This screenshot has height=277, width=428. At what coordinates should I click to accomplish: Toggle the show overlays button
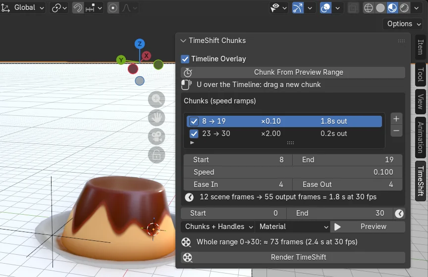click(325, 7)
